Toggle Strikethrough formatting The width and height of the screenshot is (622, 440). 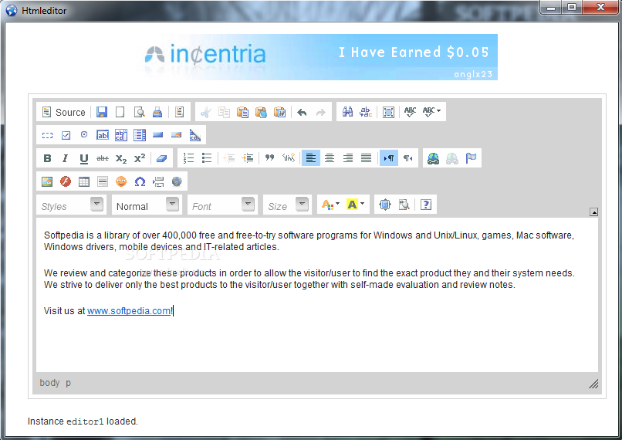[x=103, y=158]
